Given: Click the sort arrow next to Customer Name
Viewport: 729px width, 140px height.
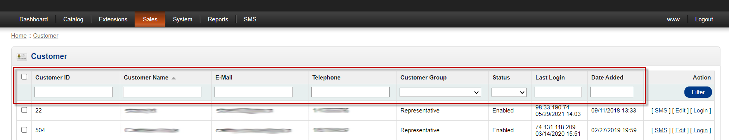Looking at the screenshot, I should click(173, 78).
